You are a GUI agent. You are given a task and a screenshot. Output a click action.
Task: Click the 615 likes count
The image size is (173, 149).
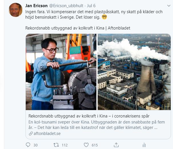pos(95,145)
